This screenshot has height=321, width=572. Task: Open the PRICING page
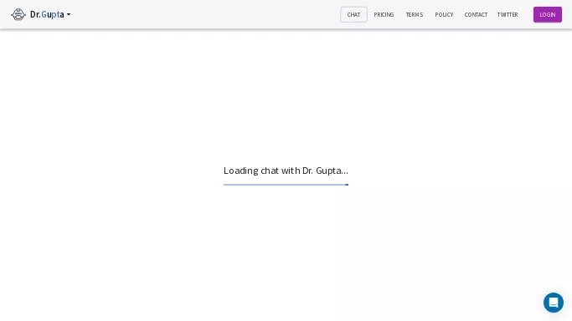point(384,14)
